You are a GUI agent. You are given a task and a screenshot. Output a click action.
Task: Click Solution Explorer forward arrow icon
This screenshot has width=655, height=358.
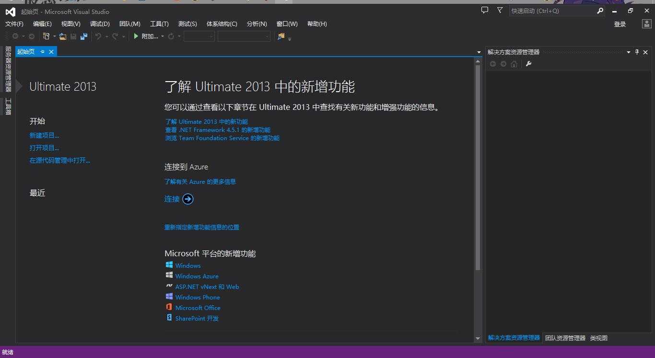503,64
